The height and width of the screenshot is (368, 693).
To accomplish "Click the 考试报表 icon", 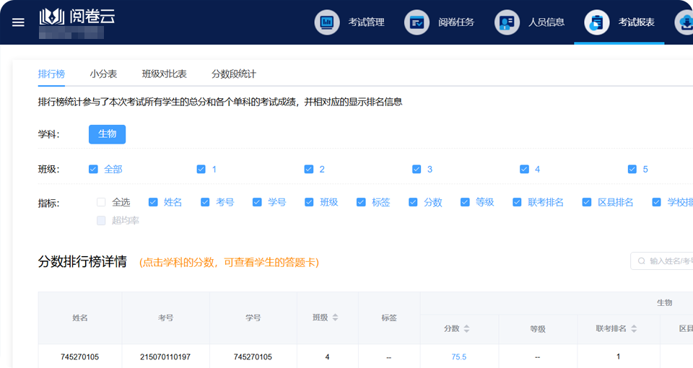I will 597,22.
